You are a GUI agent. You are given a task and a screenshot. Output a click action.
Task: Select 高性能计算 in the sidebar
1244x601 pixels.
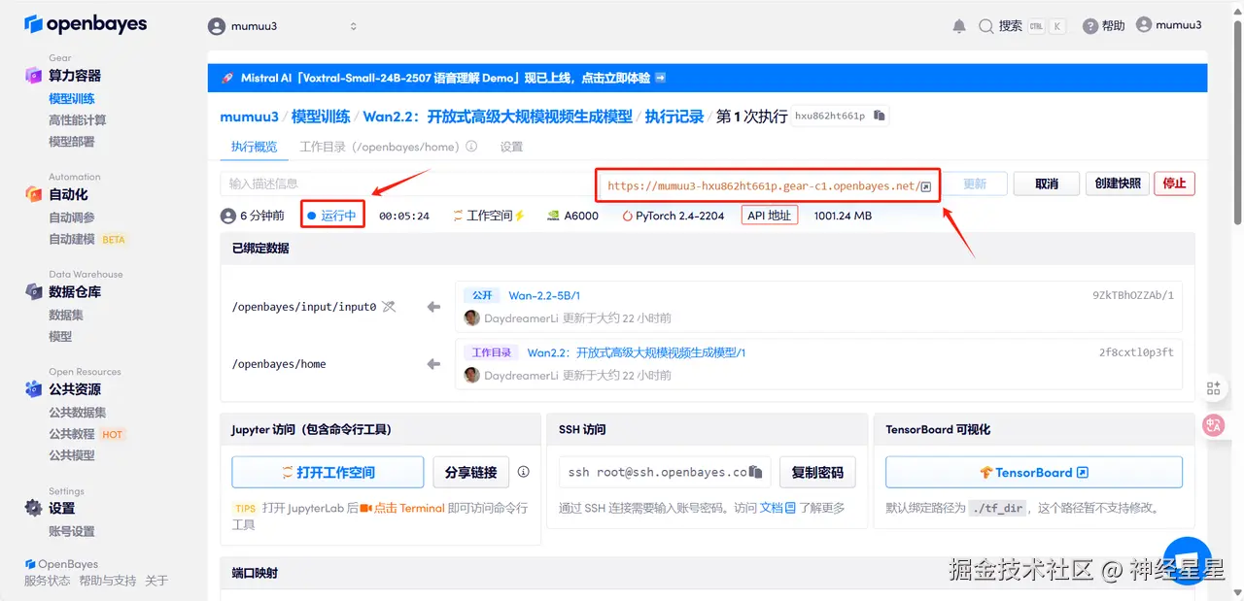tap(78, 120)
